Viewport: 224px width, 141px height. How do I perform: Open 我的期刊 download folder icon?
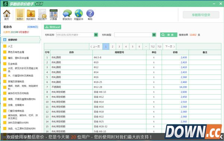[31, 15]
